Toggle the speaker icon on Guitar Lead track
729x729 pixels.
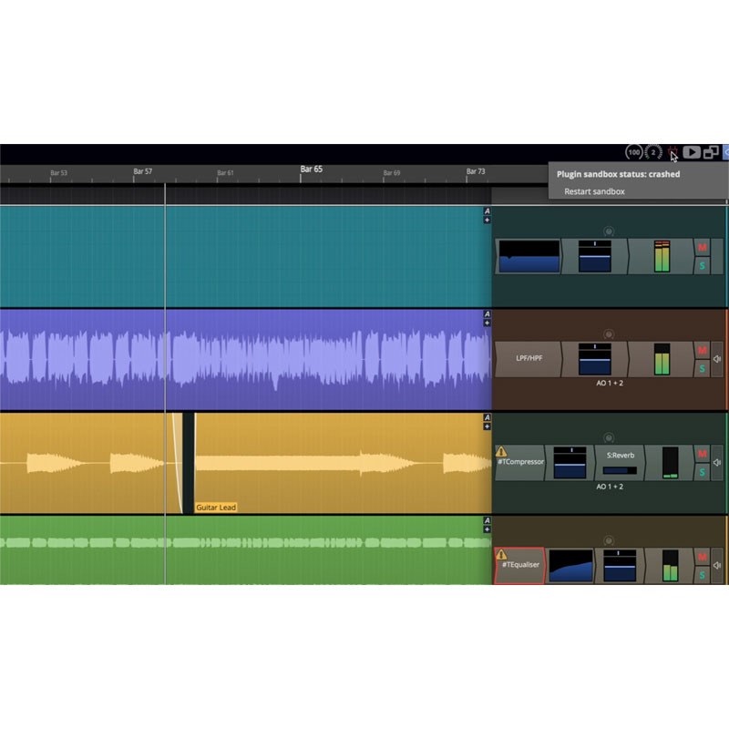[x=717, y=463]
